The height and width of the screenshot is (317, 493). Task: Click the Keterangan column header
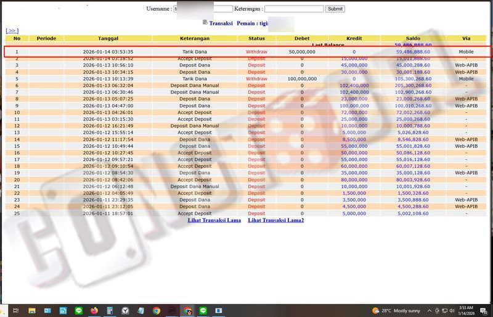pos(195,38)
